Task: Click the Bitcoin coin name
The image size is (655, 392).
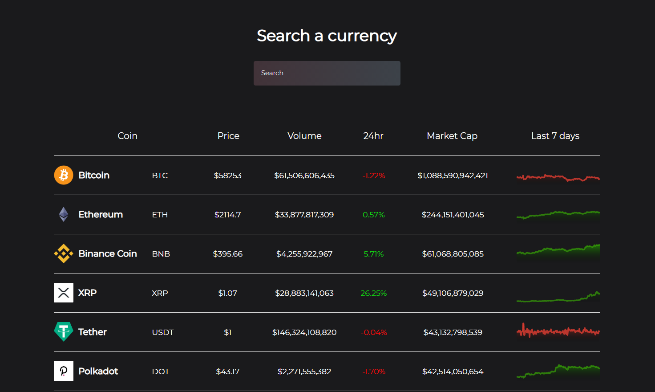Action: (x=94, y=175)
